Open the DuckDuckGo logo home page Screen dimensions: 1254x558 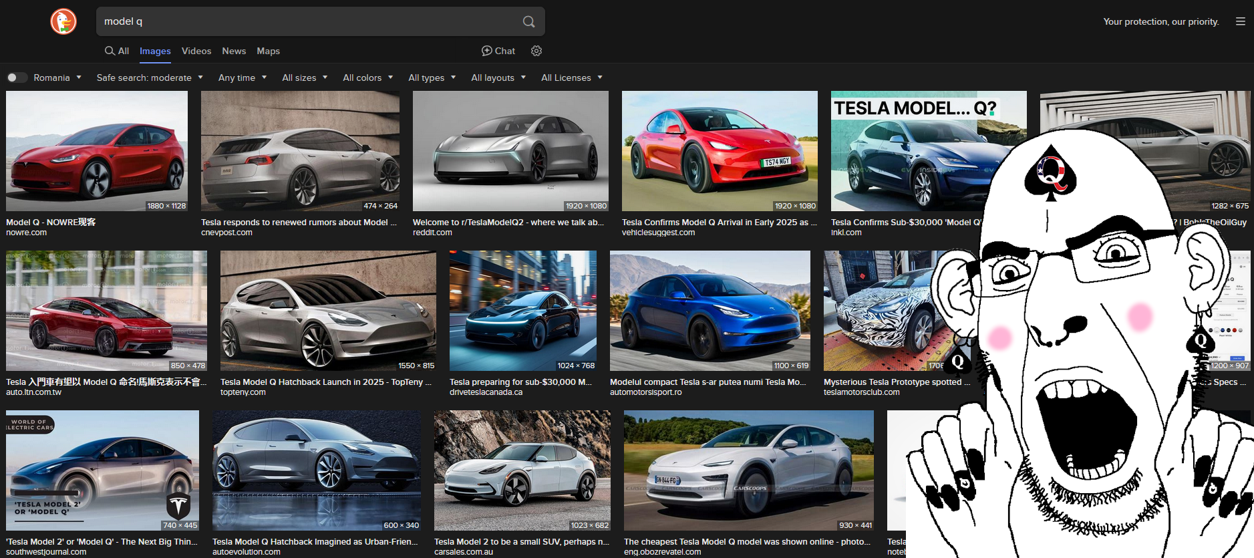click(x=63, y=21)
